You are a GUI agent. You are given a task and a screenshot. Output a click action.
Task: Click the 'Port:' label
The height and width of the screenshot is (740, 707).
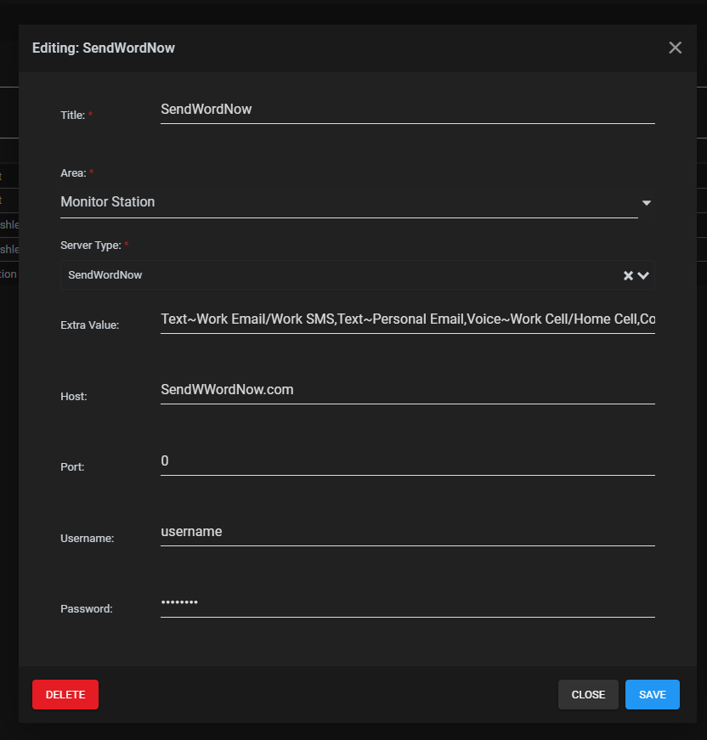pyautogui.click(x=72, y=466)
